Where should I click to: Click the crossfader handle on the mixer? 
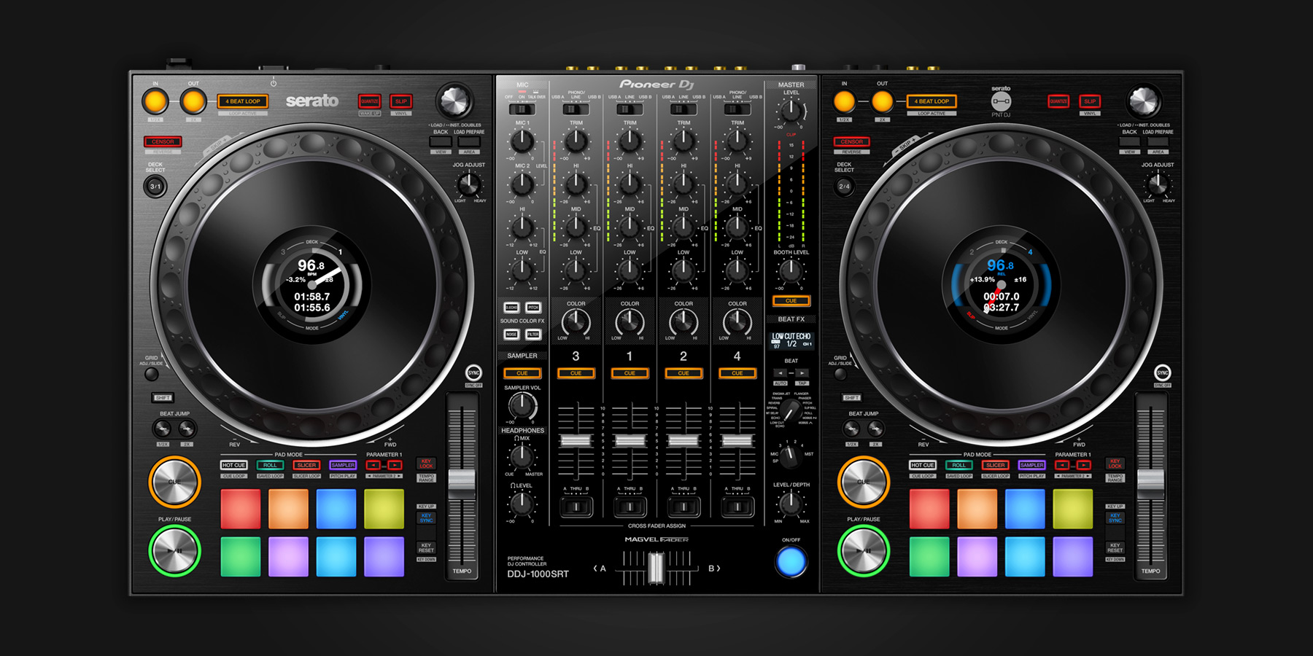click(x=656, y=569)
